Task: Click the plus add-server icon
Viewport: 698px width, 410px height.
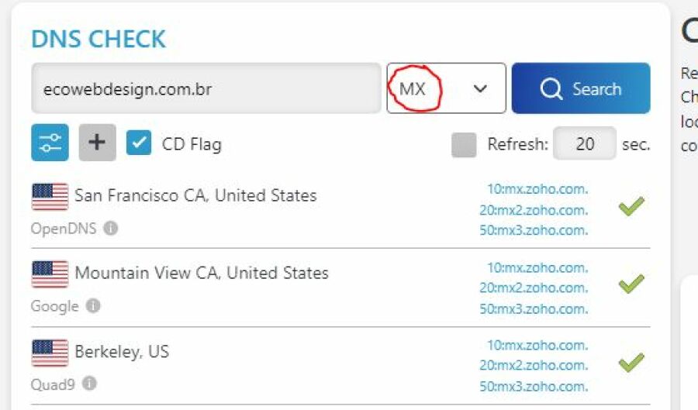Action: [97, 143]
